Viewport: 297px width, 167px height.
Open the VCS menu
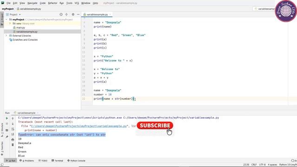coord(77,3)
